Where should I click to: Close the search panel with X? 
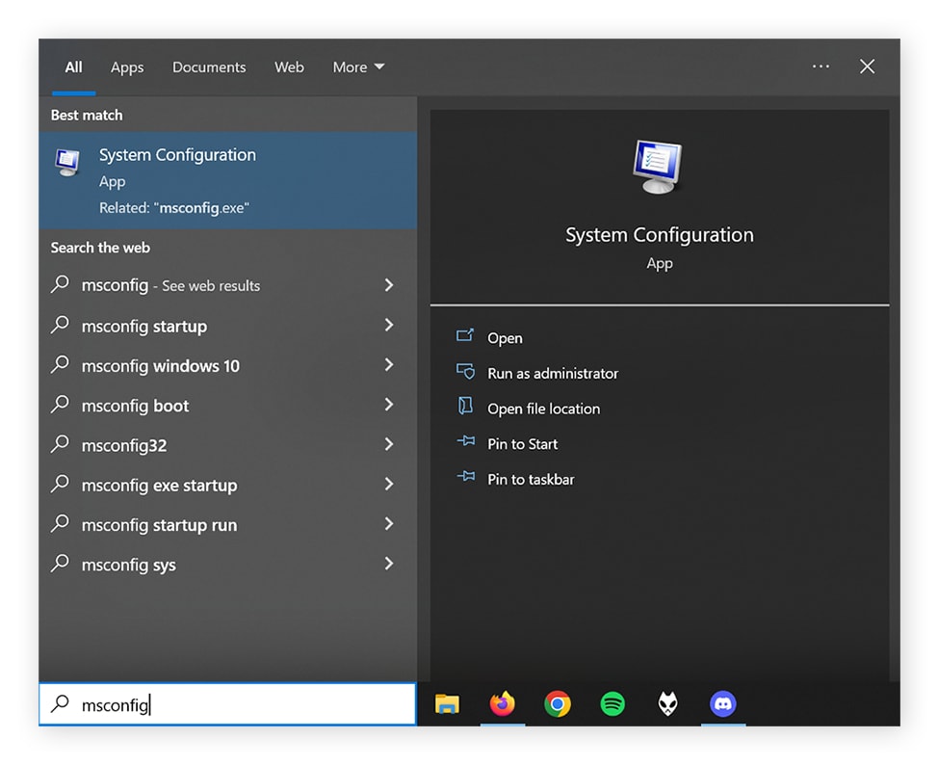pos(868,66)
